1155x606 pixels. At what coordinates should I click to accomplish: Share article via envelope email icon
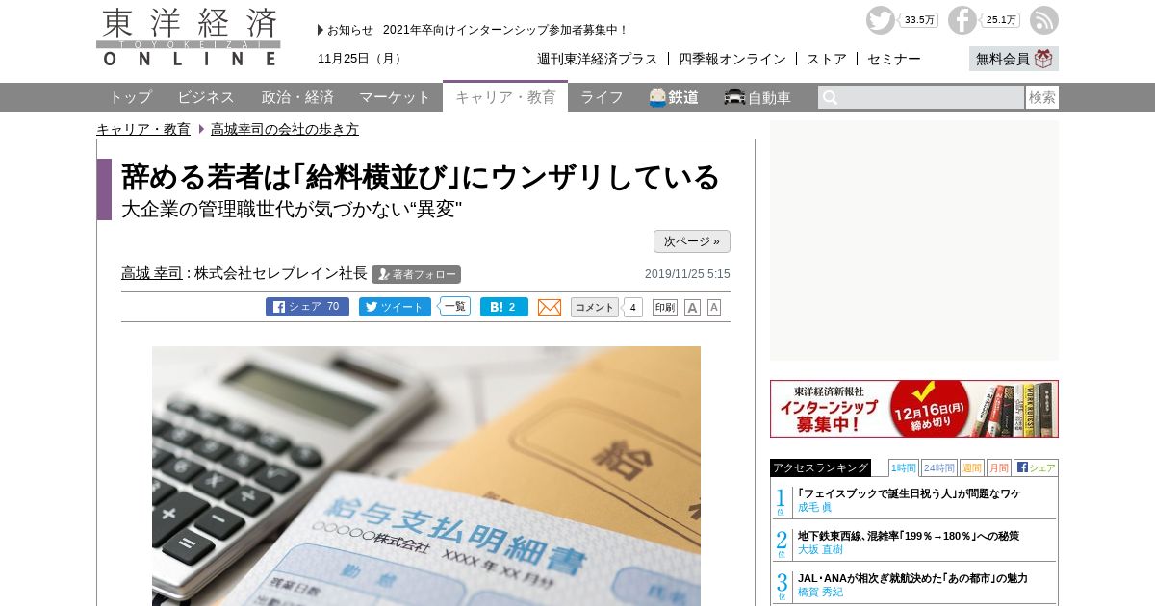[x=550, y=307]
